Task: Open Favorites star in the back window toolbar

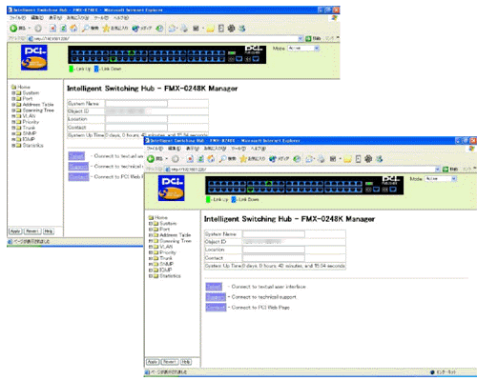Action: pos(115,29)
